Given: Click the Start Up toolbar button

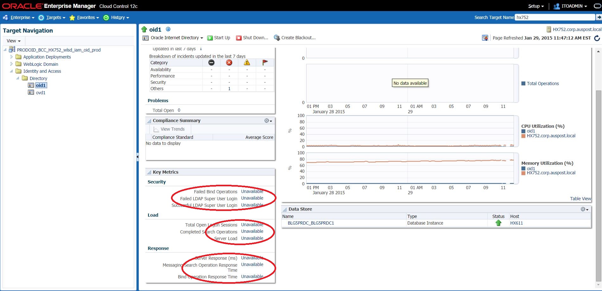Looking at the screenshot, I should [219, 38].
